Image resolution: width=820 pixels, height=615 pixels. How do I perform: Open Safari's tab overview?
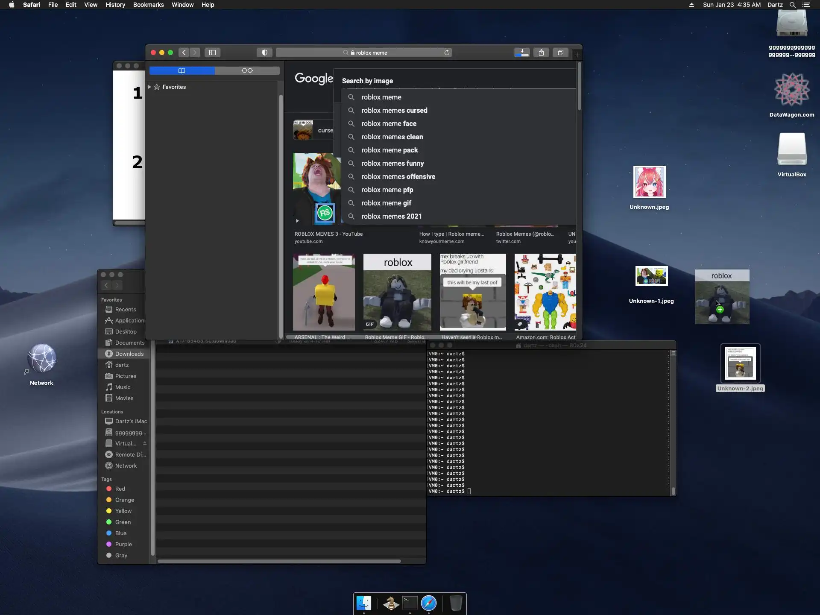[560, 53]
